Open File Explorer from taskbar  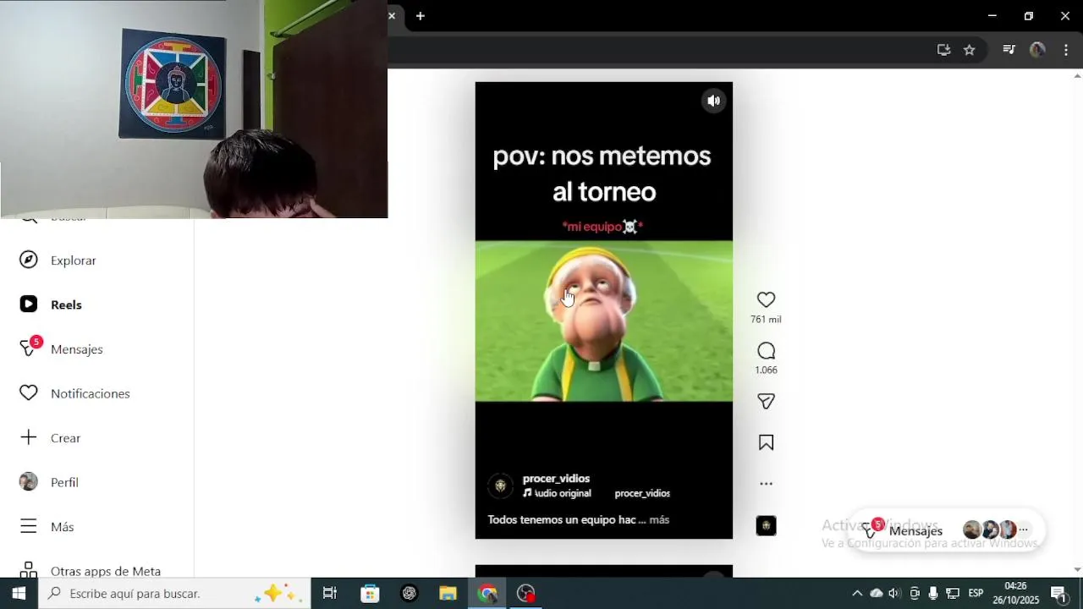[x=448, y=594]
